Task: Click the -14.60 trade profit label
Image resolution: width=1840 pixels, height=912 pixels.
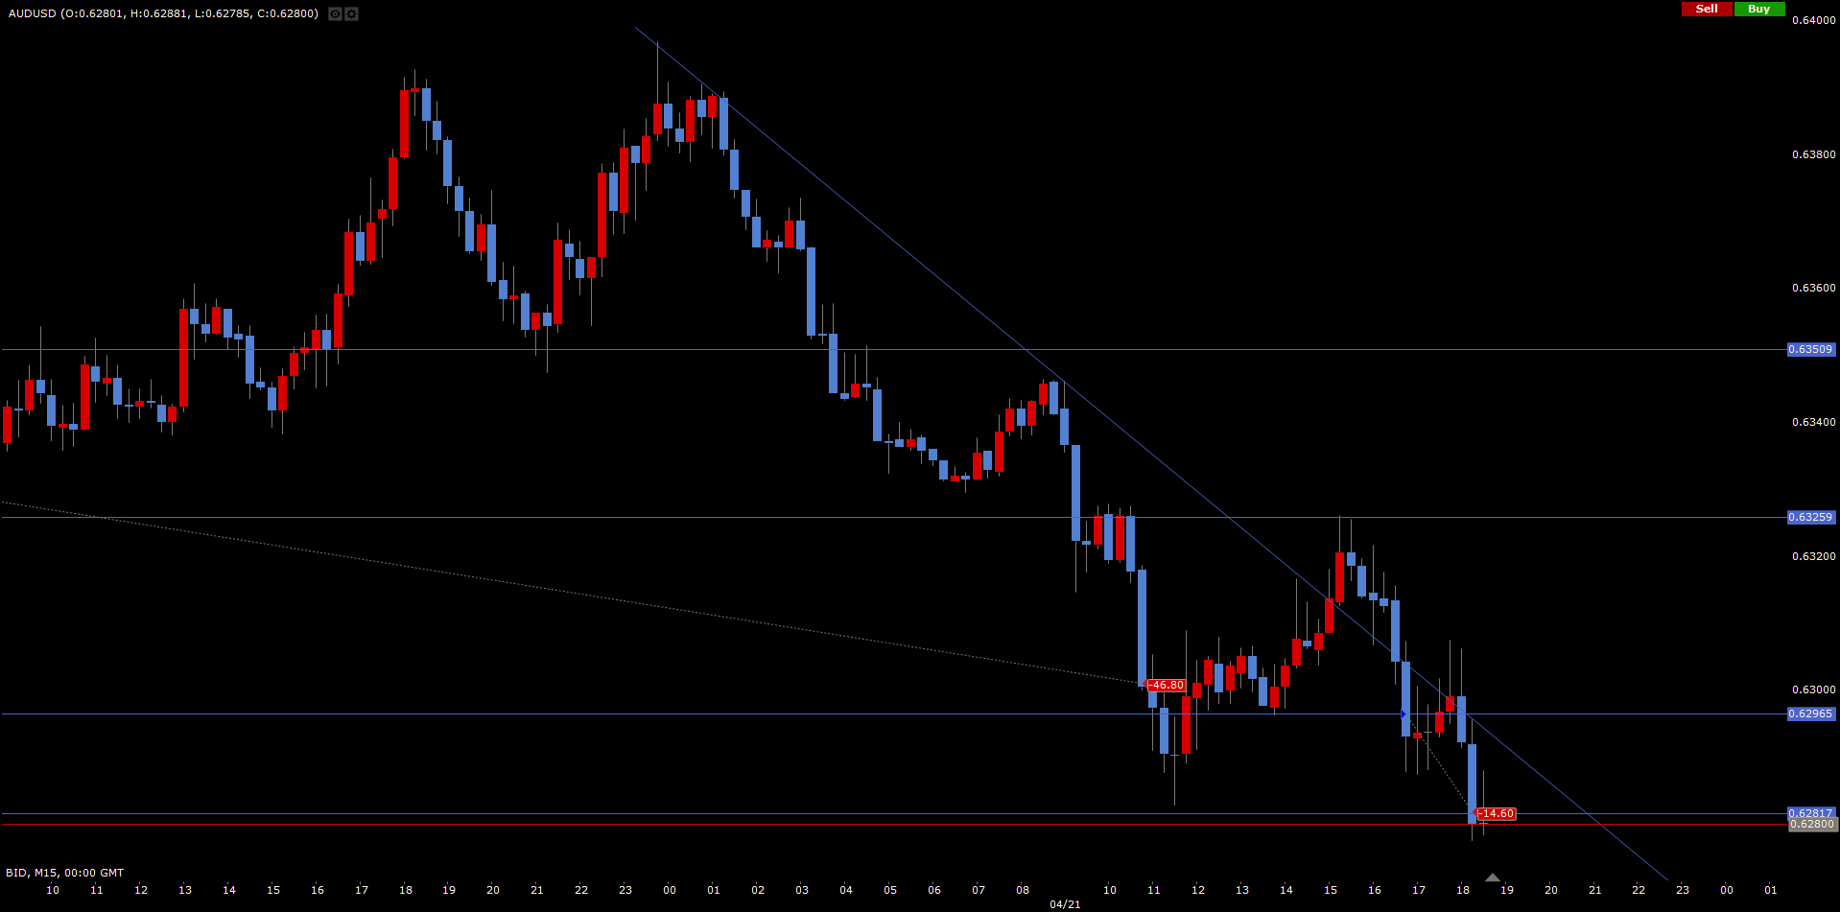Action: (x=1496, y=814)
